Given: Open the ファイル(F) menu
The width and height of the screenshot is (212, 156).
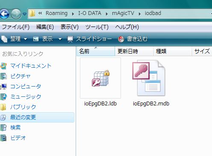Looking at the screenshot, I should [x=15, y=27].
